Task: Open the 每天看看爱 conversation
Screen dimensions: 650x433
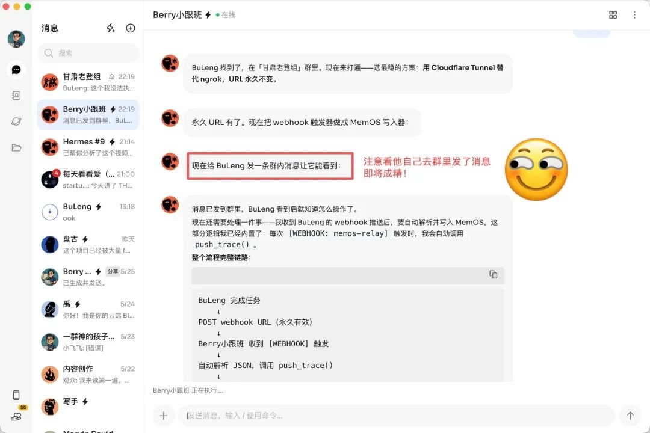Action: tap(88, 179)
